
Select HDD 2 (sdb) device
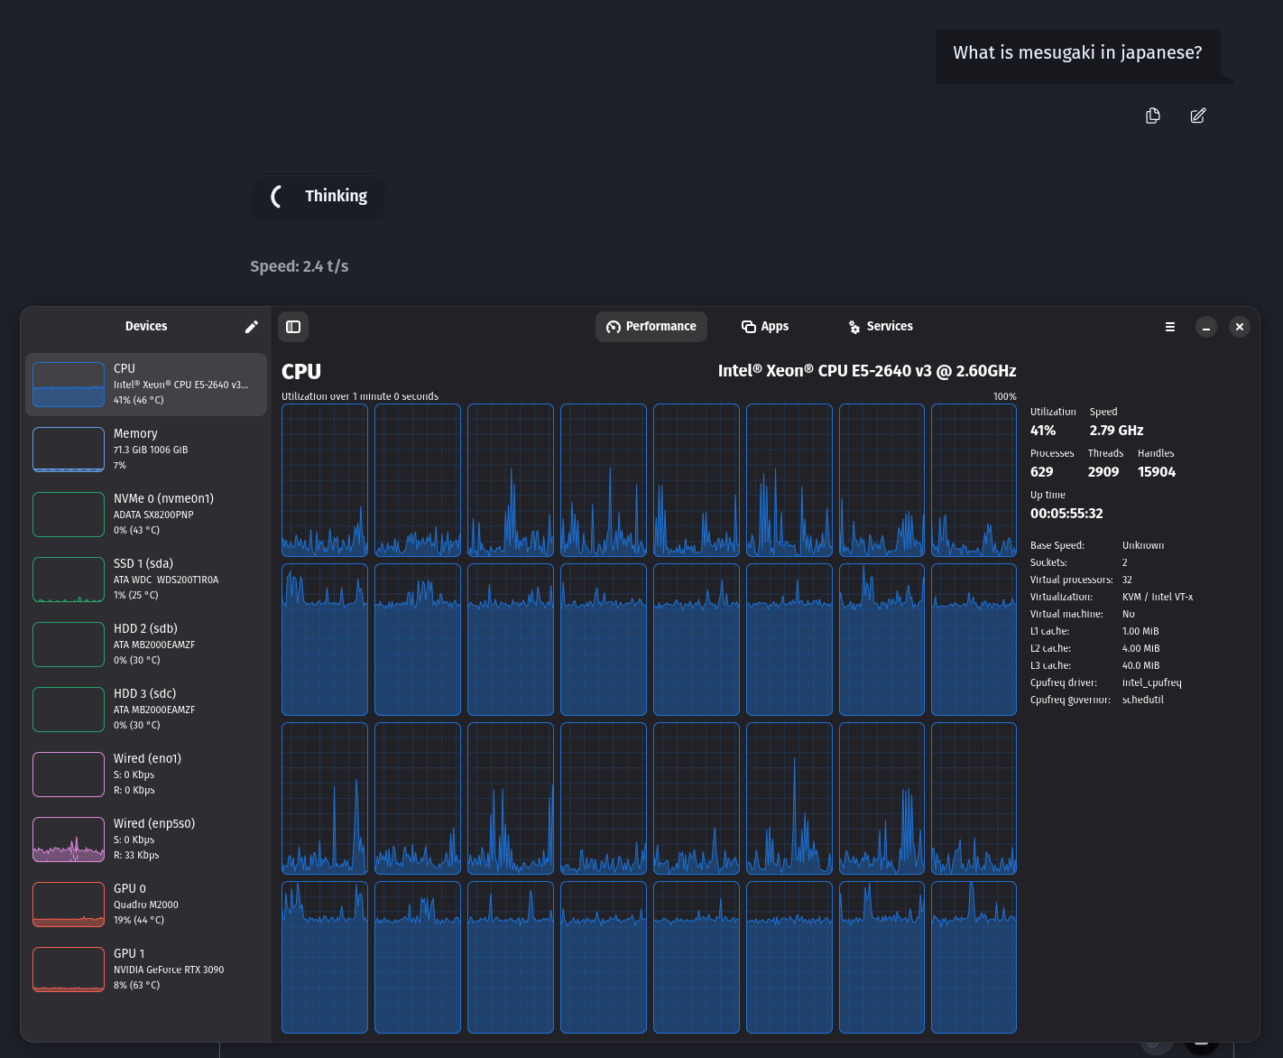click(146, 645)
